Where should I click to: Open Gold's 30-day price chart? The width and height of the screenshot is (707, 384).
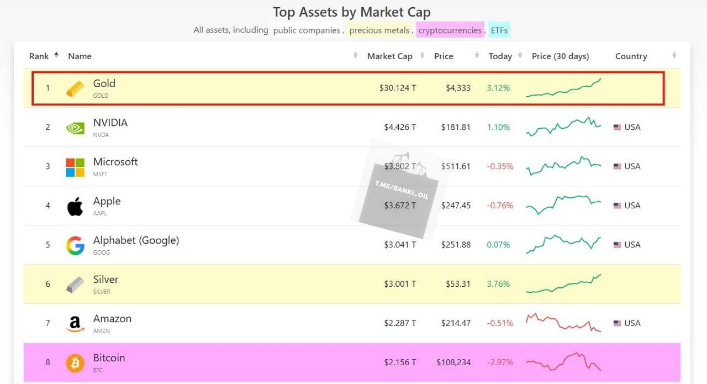pos(563,88)
